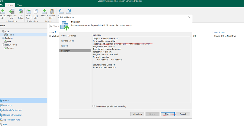Screen dimensions: 244x126
Task: Cancel the Full VM Restore wizard
Action: 183,114
